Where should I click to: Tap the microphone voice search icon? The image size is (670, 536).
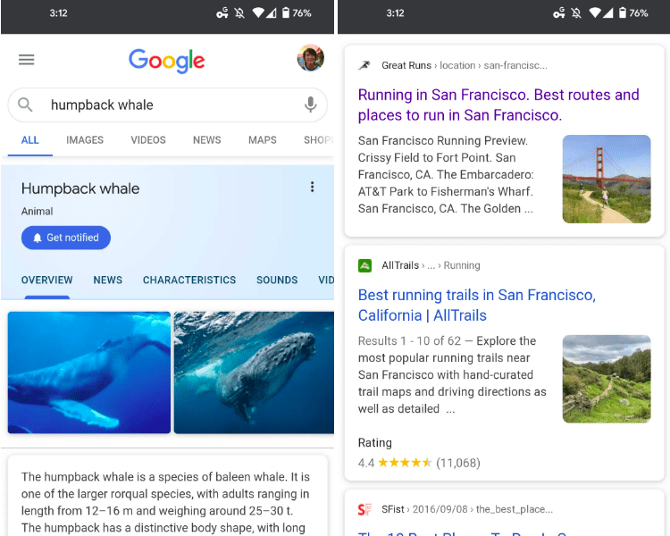tap(310, 105)
